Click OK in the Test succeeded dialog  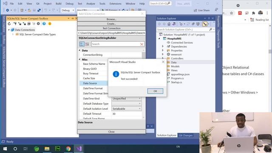pos(155,91)
